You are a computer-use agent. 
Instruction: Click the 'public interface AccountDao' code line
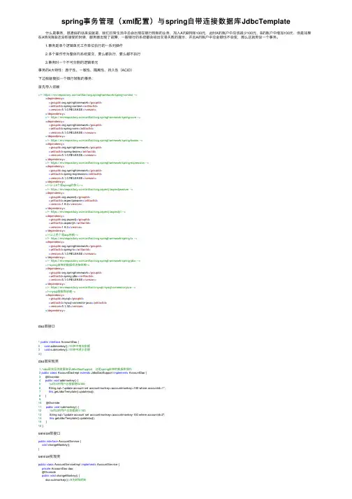(59, 342)
